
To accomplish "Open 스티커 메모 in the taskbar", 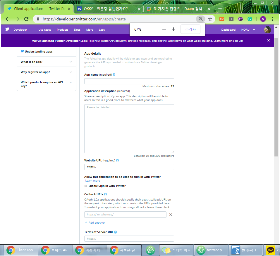I will coord(176,250).
